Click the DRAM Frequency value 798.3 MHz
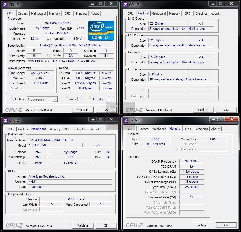 click(191, 161)
